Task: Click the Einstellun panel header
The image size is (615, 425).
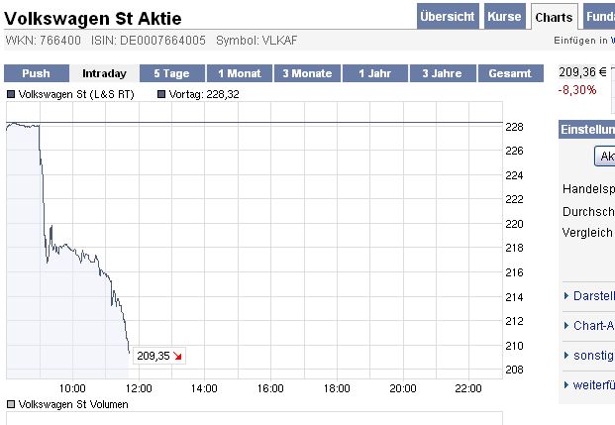Action: coord(586,130)
